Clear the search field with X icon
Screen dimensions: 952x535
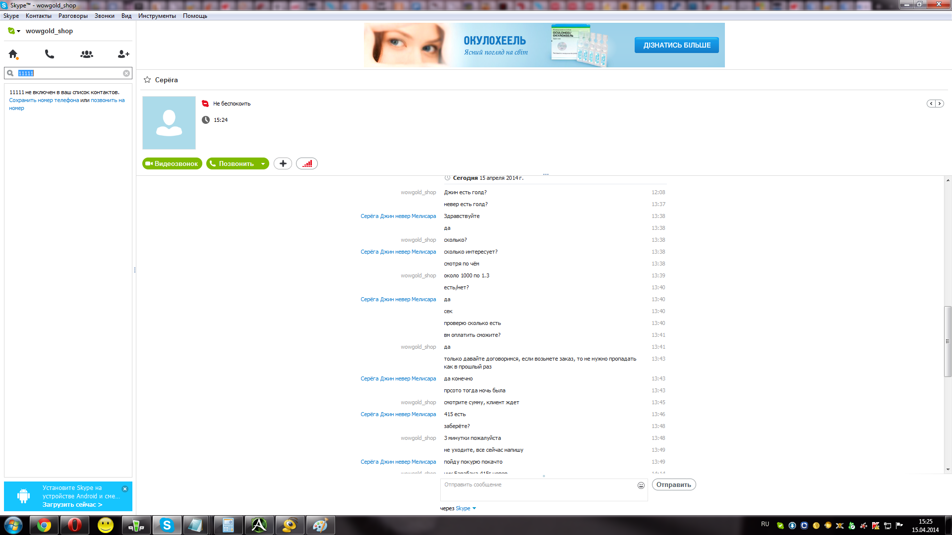coord(126,73)
